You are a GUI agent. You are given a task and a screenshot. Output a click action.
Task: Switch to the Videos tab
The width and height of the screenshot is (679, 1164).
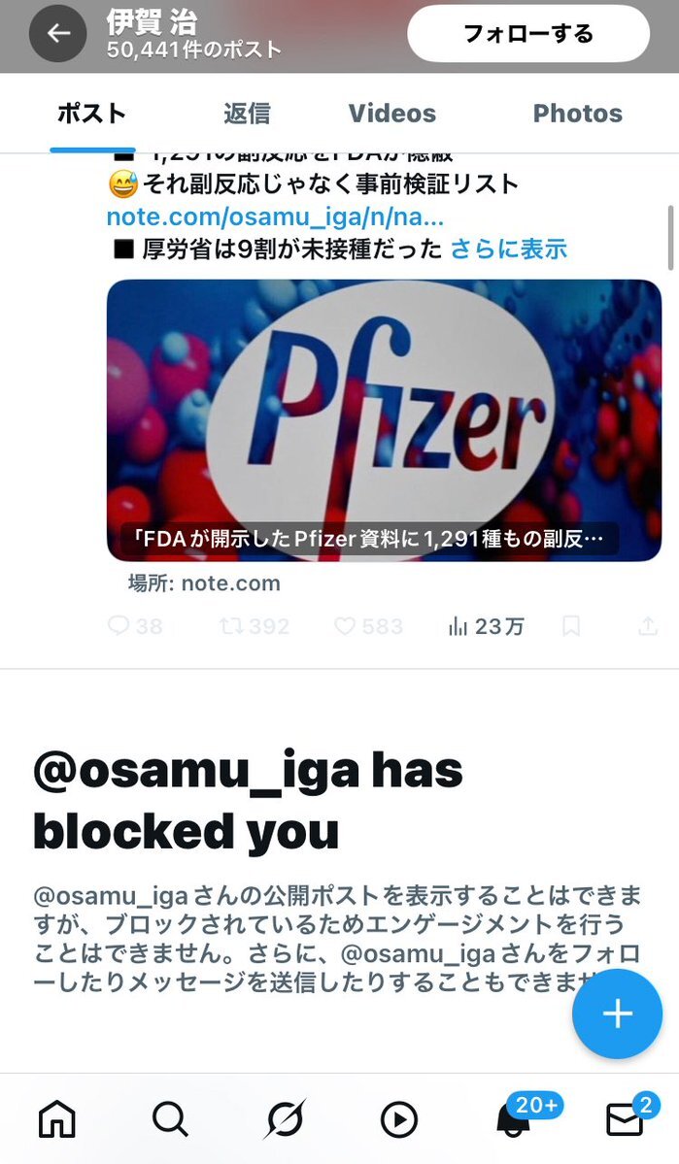(x=392, y=113)
